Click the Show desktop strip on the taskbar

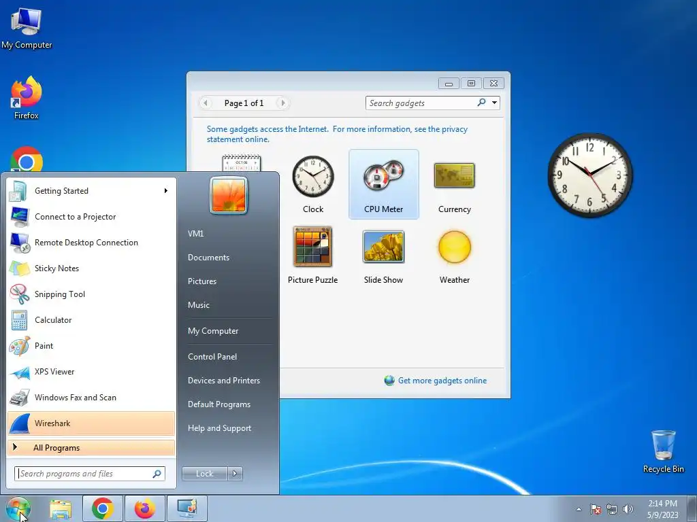pos(692,508)
